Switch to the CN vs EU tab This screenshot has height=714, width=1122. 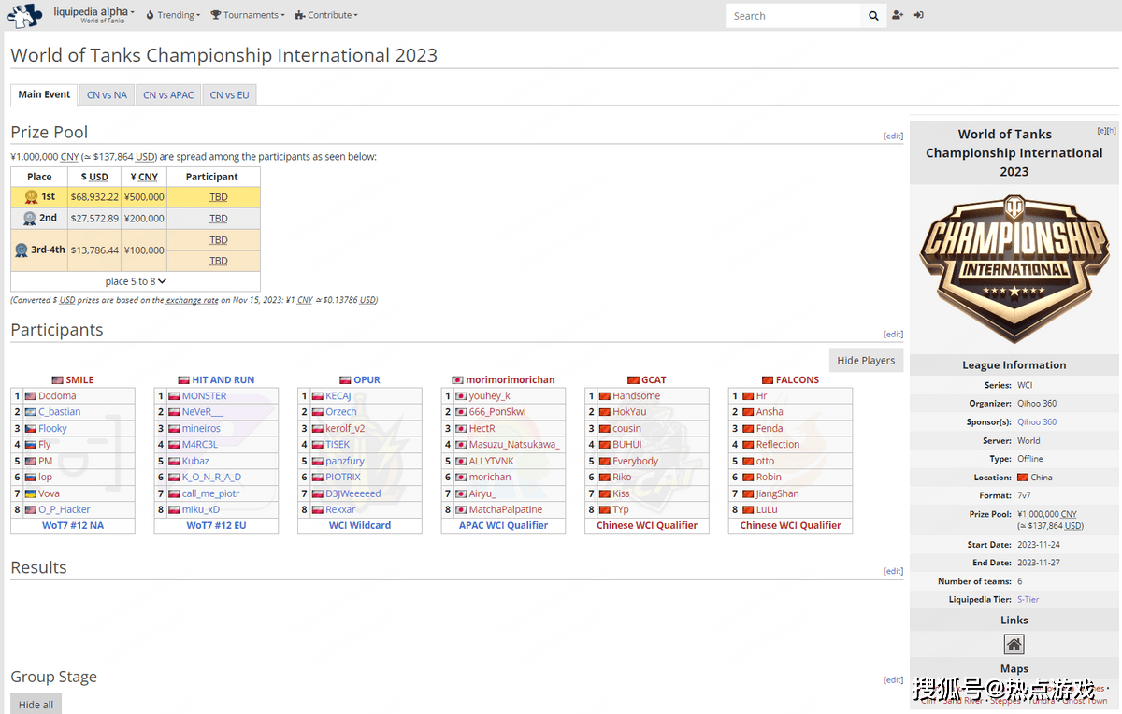[x=229, y=94]
